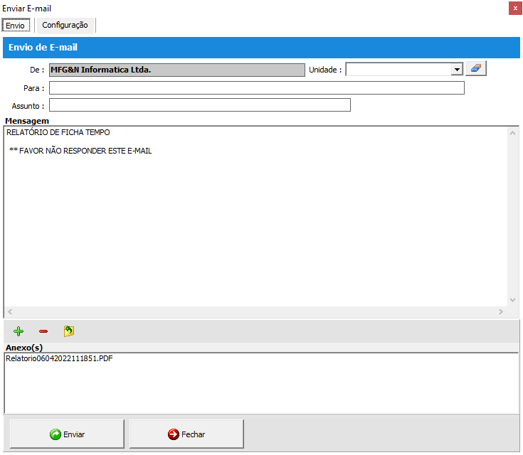This screenshot has width=523, height=455.
Task: Select attachment Relatorio06042022111851.PDF
Action: (59, 358)
